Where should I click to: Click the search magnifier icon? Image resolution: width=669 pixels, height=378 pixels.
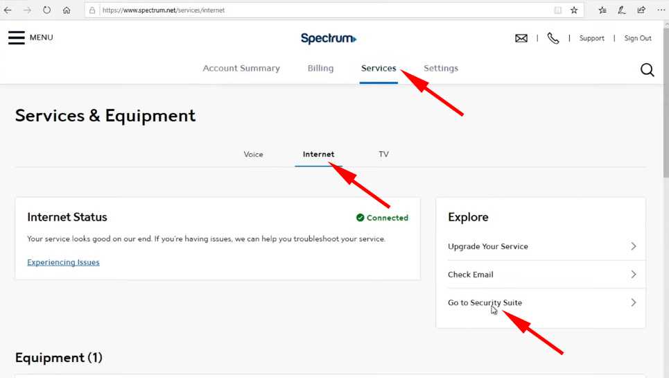(648, 69)
